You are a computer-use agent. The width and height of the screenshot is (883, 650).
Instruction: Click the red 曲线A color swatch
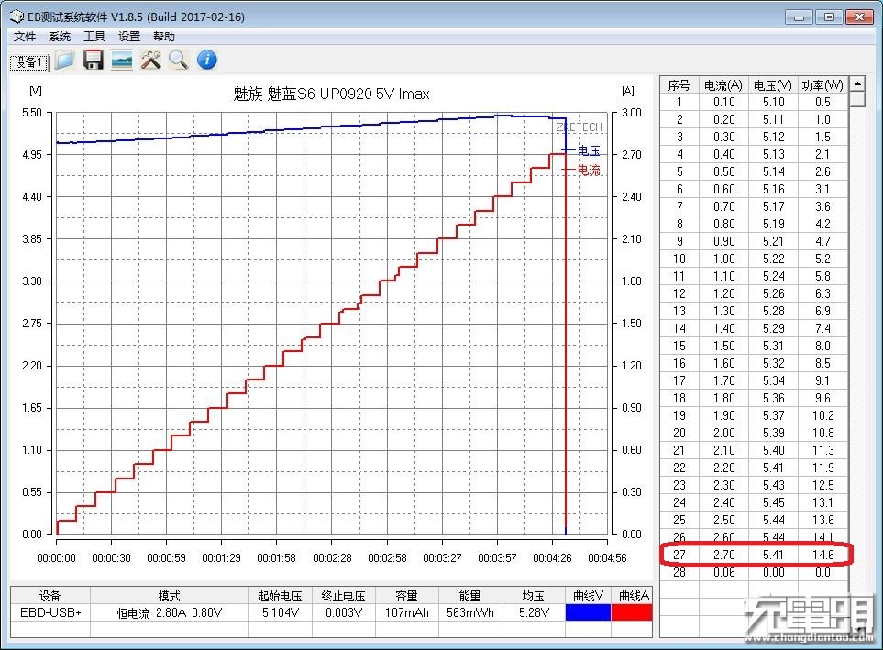point(630,612)
